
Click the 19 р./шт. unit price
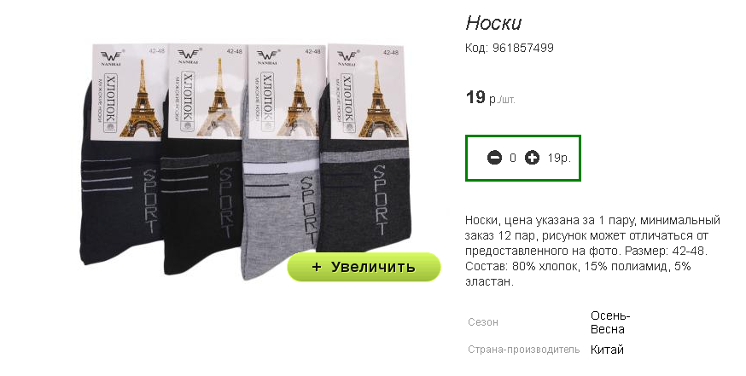[490, 97]
